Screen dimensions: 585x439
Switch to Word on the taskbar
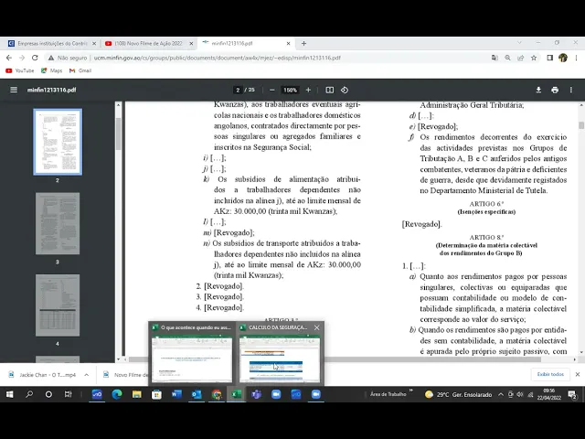pyautogui.click(x=176, y=394)
